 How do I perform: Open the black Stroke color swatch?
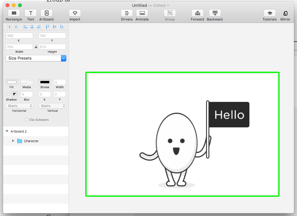tap(45, 82)
